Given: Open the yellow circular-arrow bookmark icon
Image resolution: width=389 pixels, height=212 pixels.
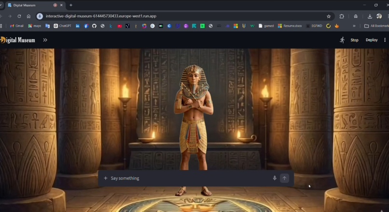Looking at the screenshot, I should (x=328, y=26).
